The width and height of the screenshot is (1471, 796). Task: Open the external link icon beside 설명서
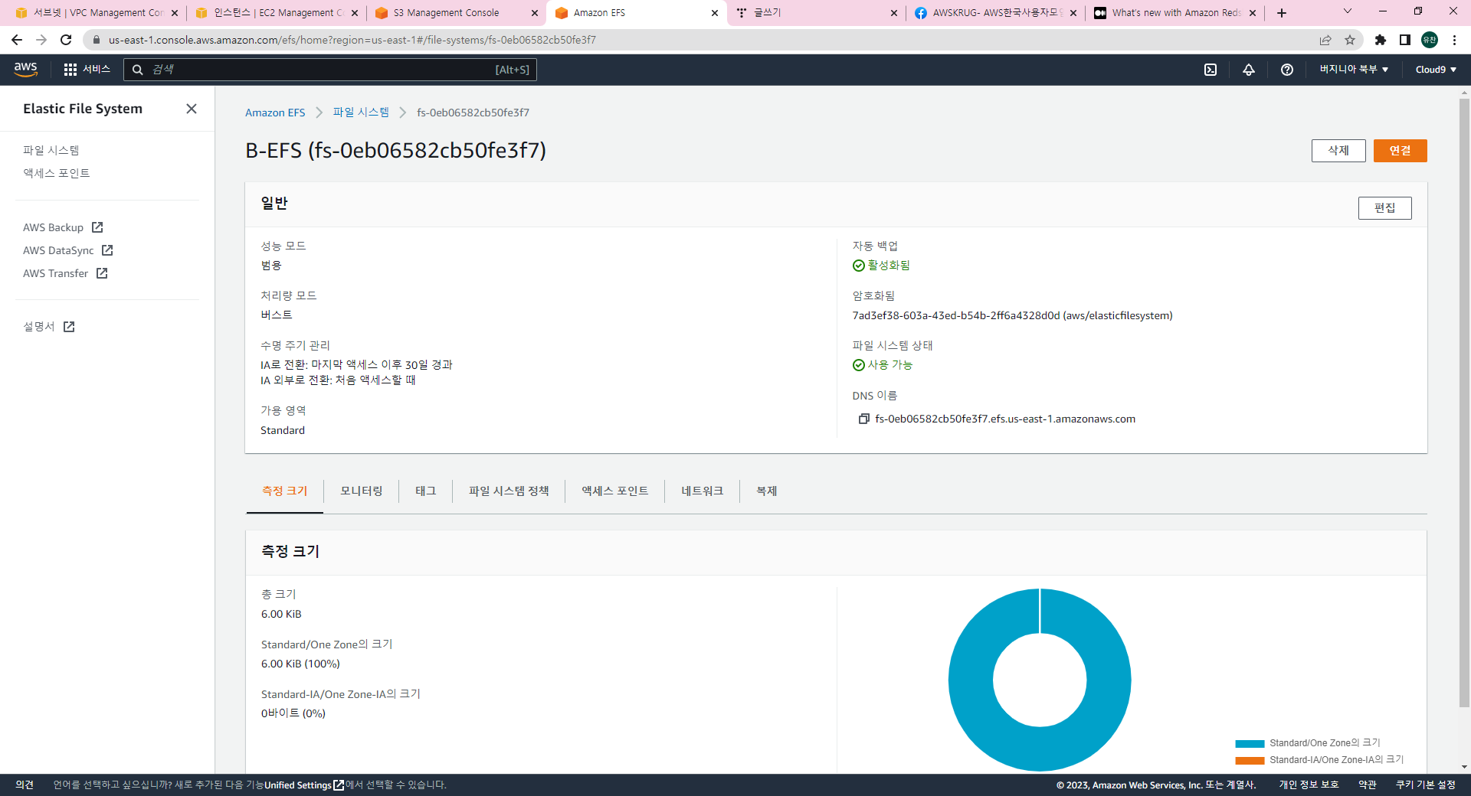[69, 327]
